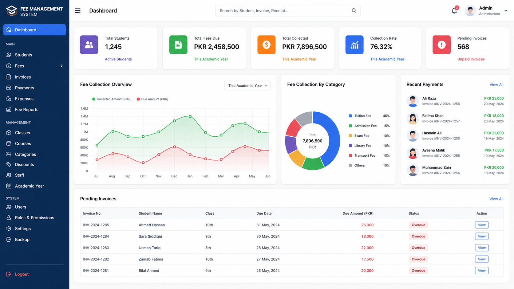This screenshot has height=289, width=514.
Task: Click the Collection Rate chart icon
Action: tap(354, 45)
